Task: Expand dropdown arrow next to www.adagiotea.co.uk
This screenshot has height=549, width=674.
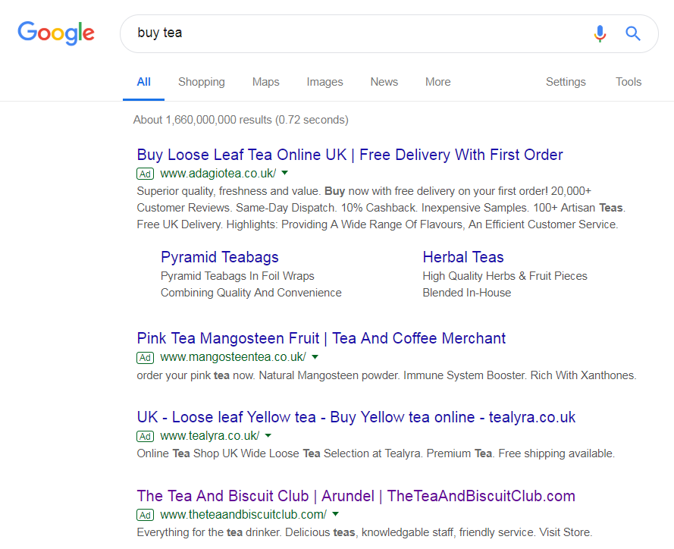Action: (x=284, y=173)
